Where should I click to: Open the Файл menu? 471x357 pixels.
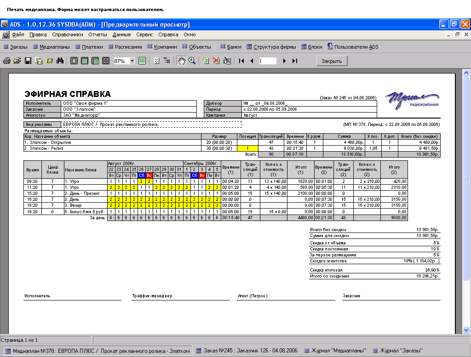(18, 34)
